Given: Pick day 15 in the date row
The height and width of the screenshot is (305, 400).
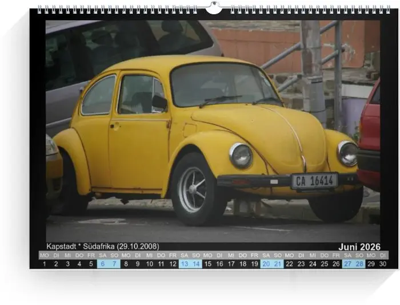Looking at the screenshot, I should pyautogui.click(x=207, y=264).
